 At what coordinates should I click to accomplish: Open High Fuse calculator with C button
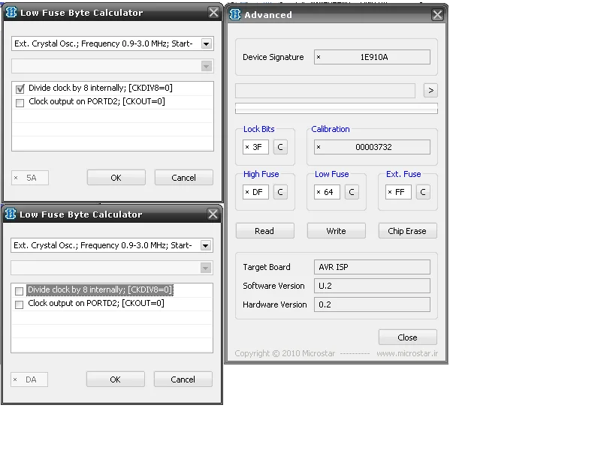(280, 192)
